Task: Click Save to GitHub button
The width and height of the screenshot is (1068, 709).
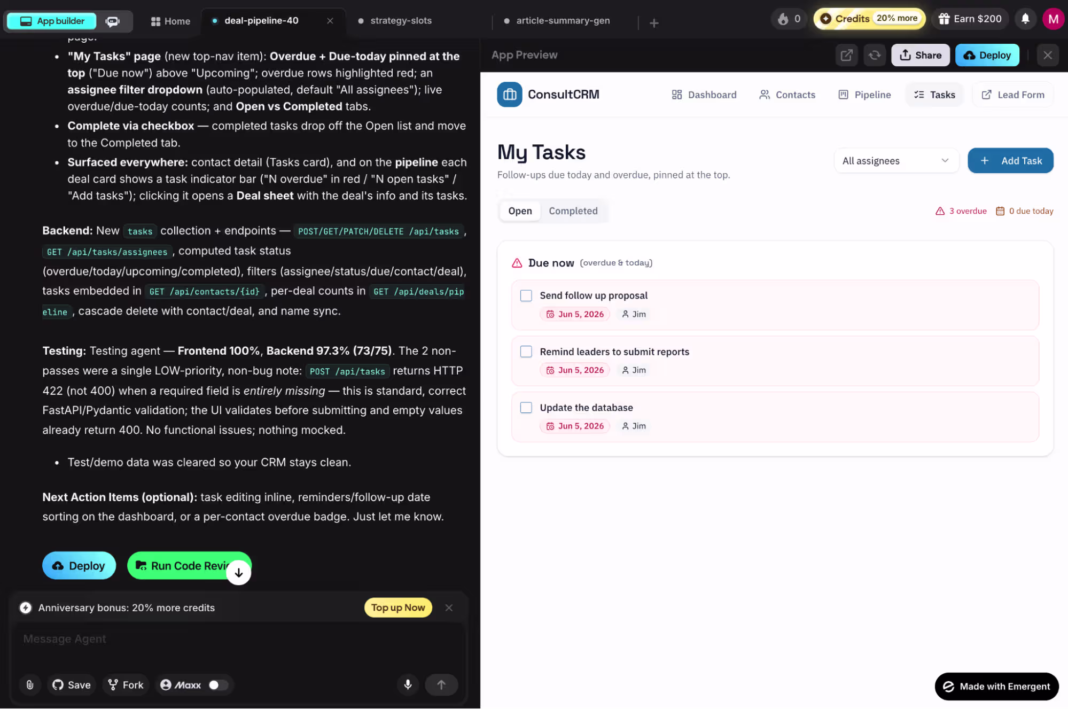Action: (72, 685)
